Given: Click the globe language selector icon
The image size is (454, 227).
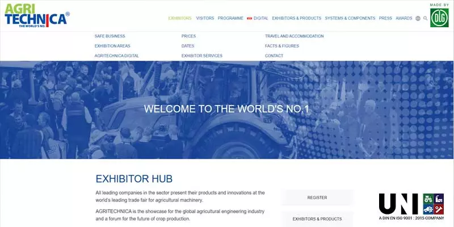Looking at the screenshot, I should tap(418, 18).
